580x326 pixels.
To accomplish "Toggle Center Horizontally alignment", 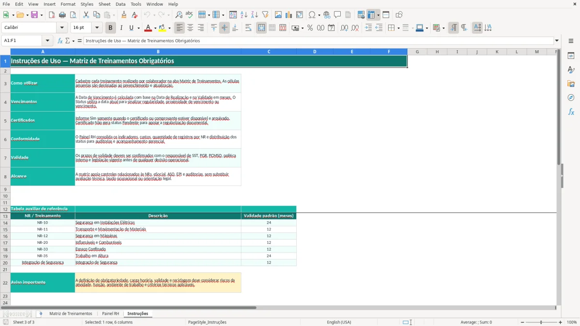I will 190,28.
